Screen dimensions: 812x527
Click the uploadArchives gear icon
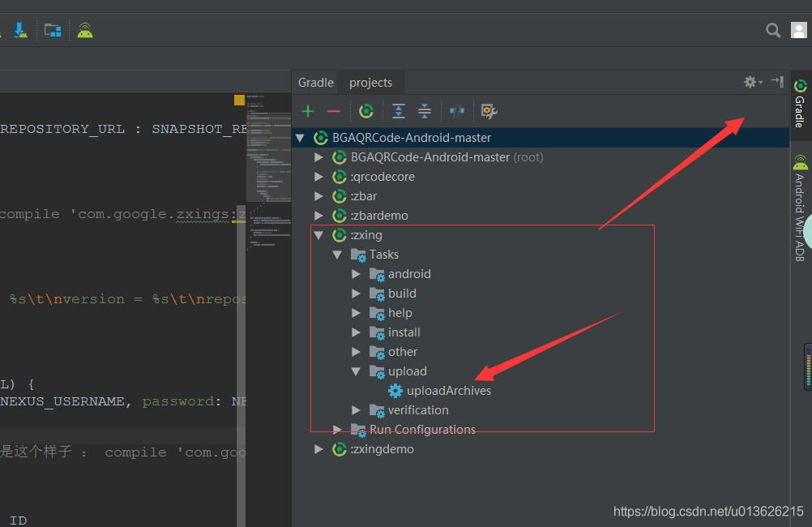395,391
